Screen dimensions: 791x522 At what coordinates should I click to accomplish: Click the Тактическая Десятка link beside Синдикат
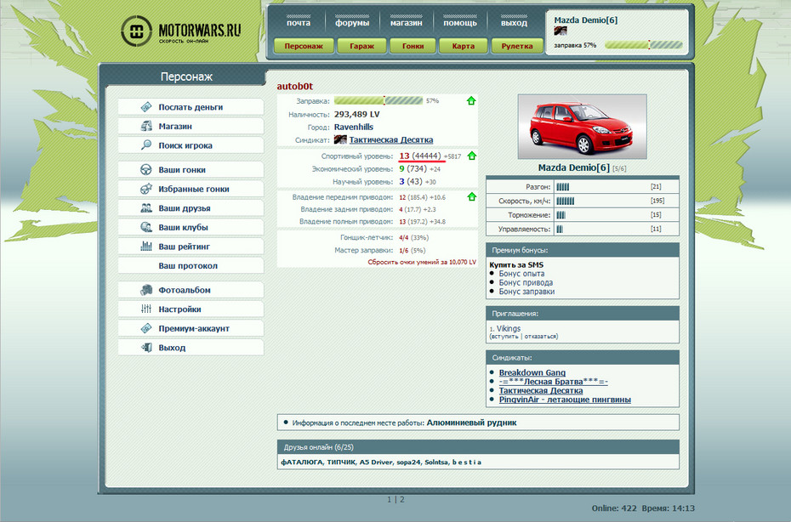pos(391,139)
